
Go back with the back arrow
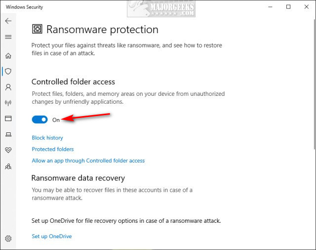(x=8, y=21)
